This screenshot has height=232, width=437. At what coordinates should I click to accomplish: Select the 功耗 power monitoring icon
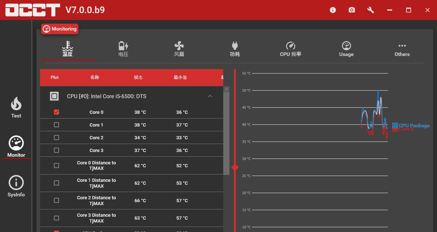point(235,48)
